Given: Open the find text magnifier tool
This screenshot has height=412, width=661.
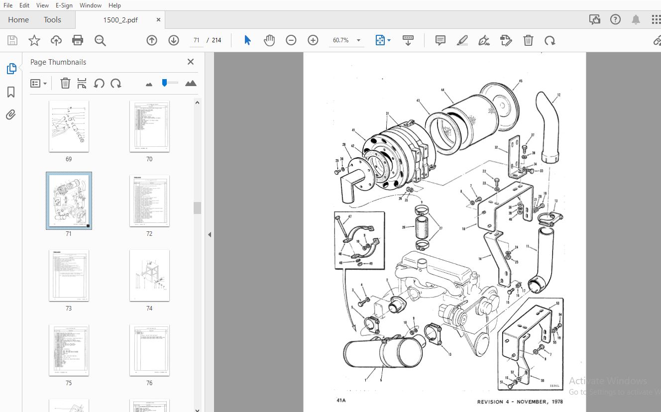Looking at the screenshot, I should coord(100,40).
